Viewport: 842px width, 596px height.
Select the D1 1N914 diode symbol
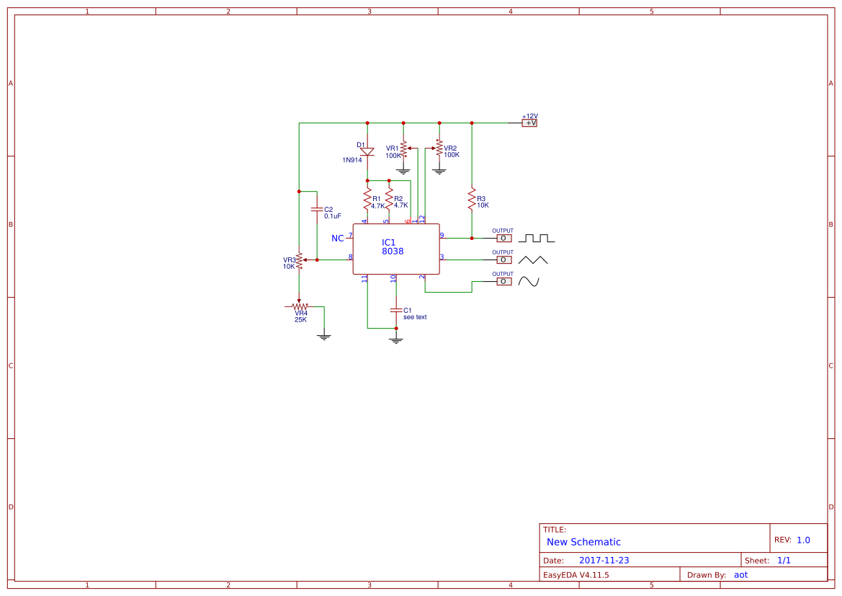(367, 153)
